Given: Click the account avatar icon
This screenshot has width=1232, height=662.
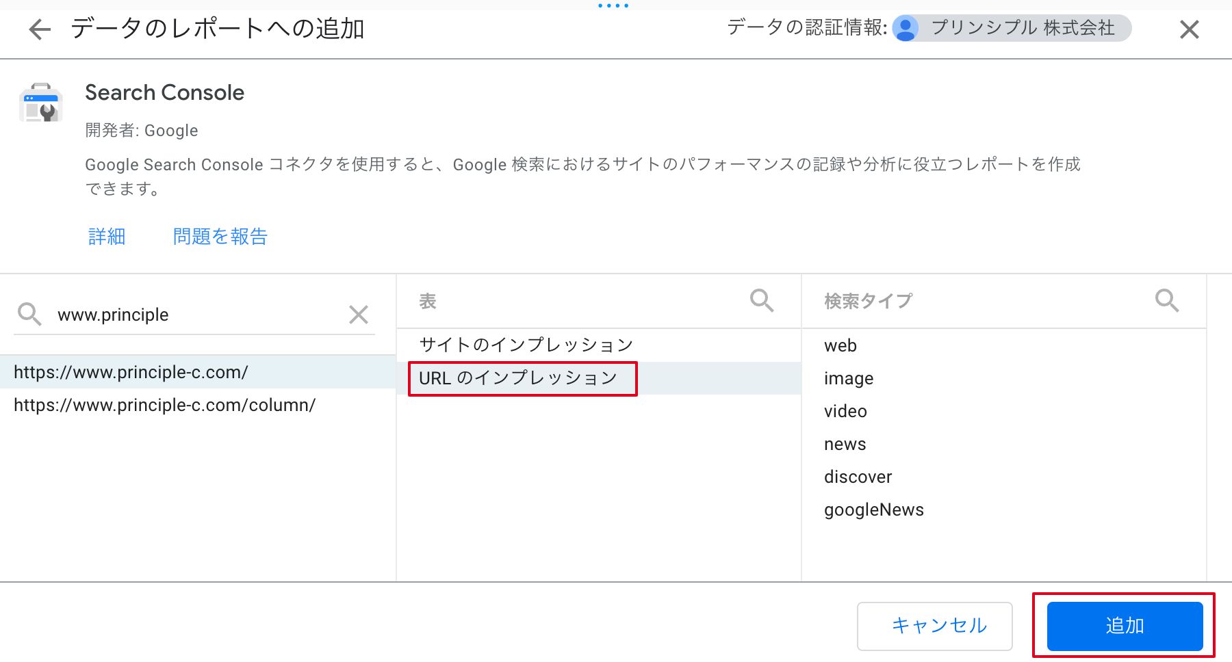Looking at the screenshot, I should point(906,29).
